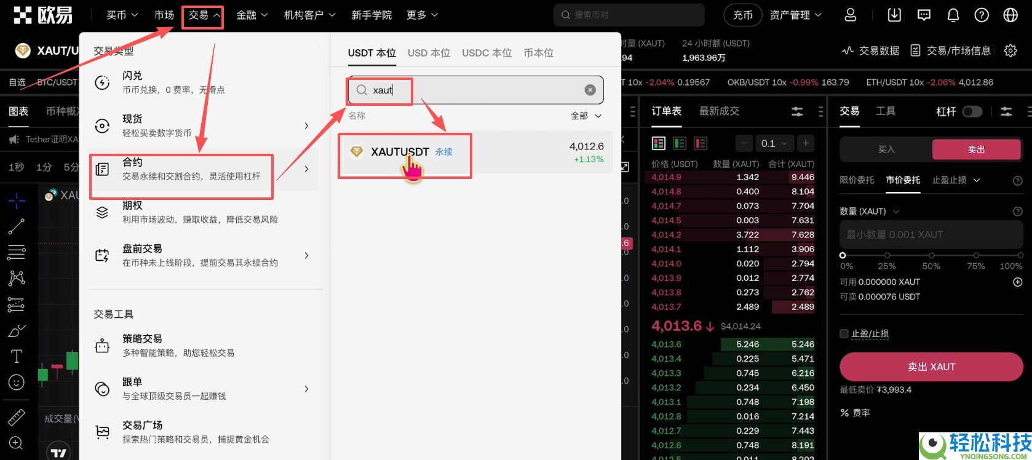
Task: Select the horizontal lines tool
Action: pos(17,252)
